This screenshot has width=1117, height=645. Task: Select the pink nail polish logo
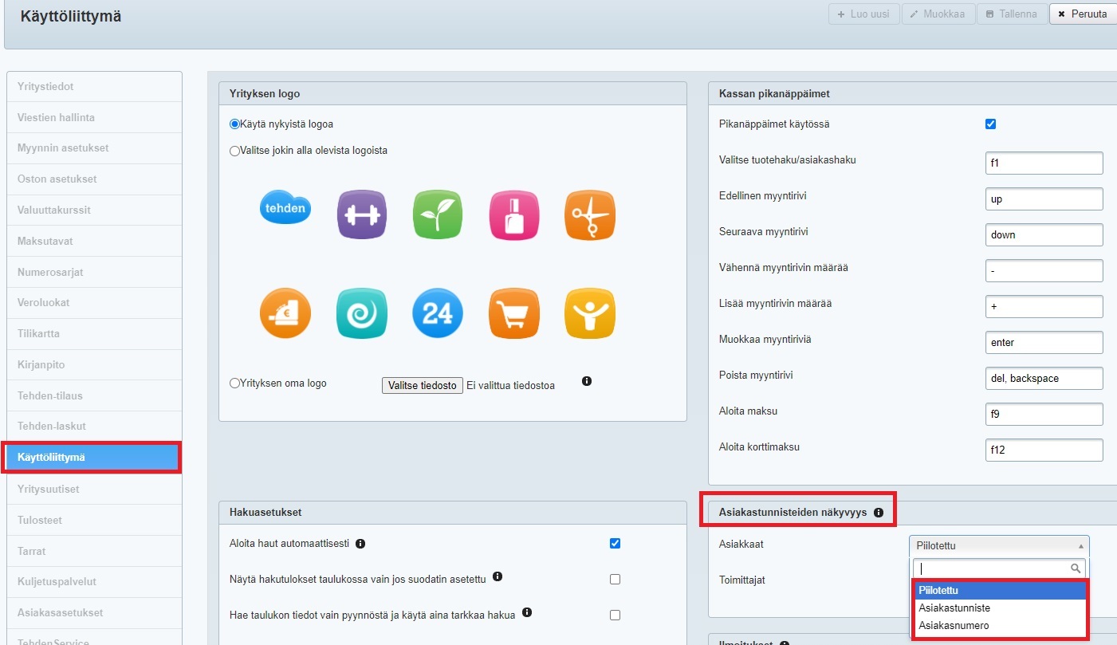(514, 214)
